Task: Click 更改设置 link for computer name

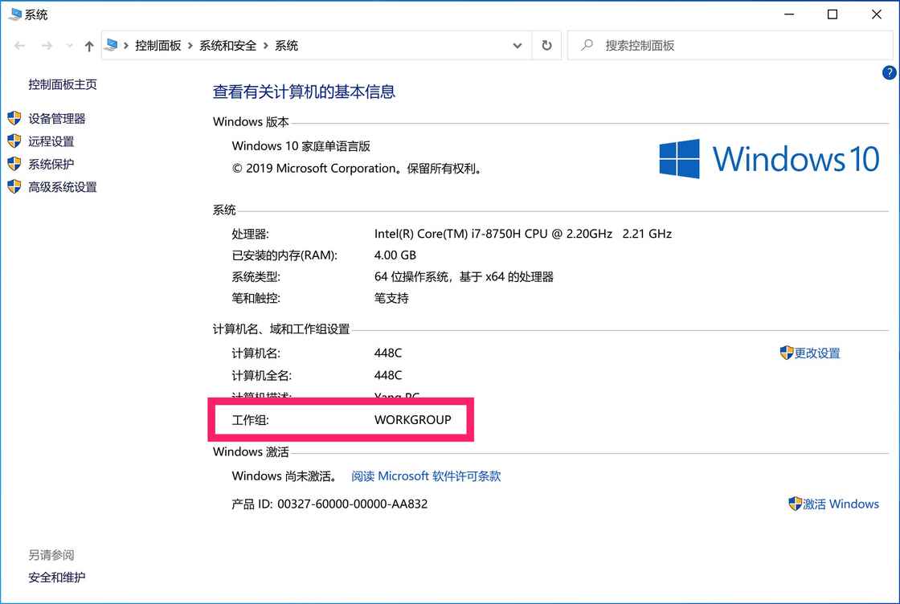Action: (816, 353)
